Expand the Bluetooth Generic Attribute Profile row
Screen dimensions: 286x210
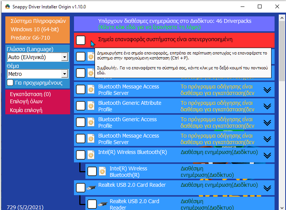[267, 106]
